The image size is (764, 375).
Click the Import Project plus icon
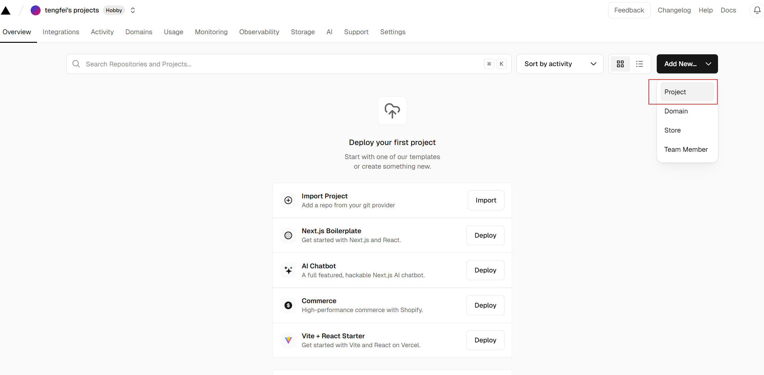288,200
